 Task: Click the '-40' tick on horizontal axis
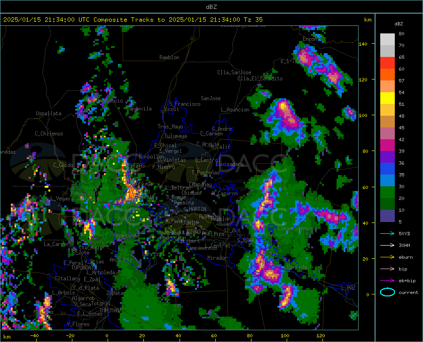coord(34,336)
